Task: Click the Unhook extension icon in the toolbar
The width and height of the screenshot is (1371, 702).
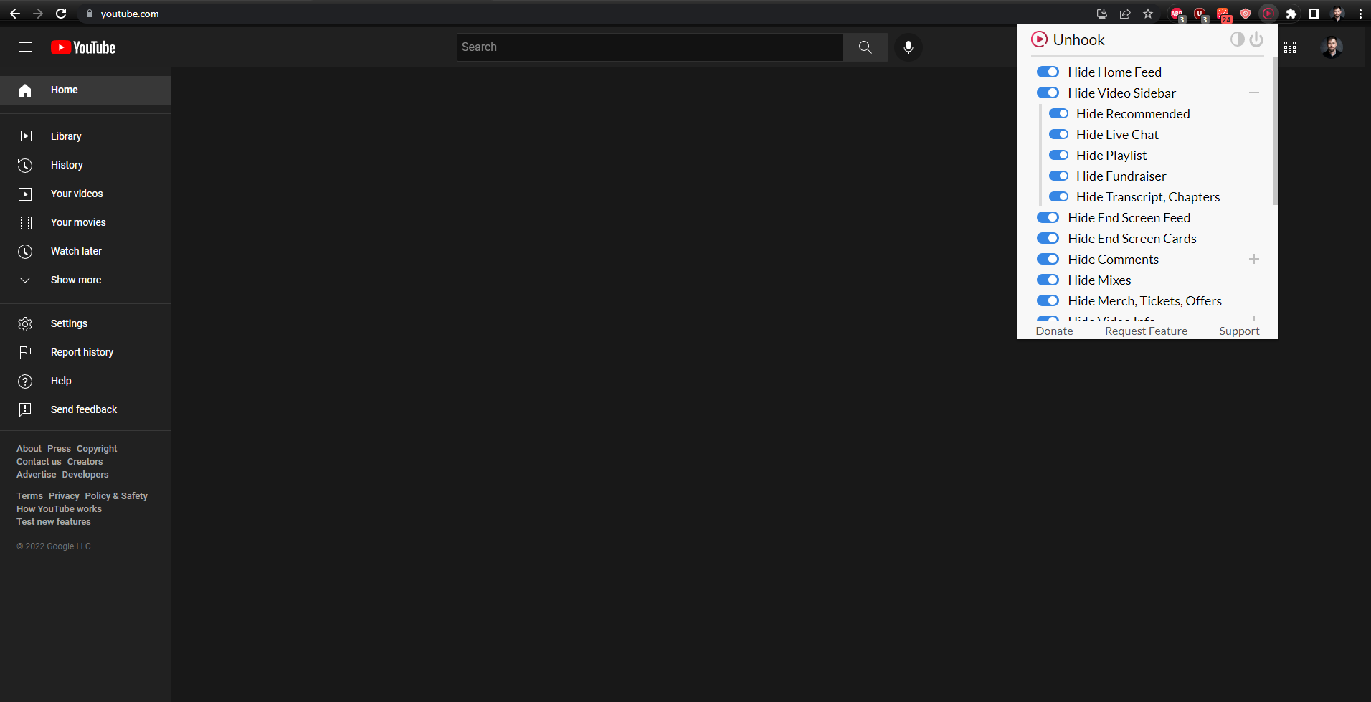Action: pos(1268,14)
